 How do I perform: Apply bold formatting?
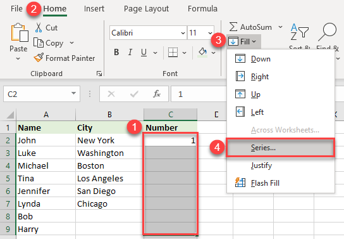(116, 53)
